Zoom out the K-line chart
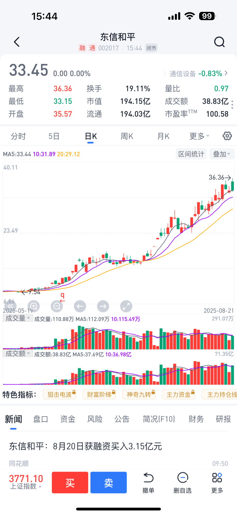Image resolution: width=237 pixels, height=515 pixels. pyautogui.click(x=57, y=306)
